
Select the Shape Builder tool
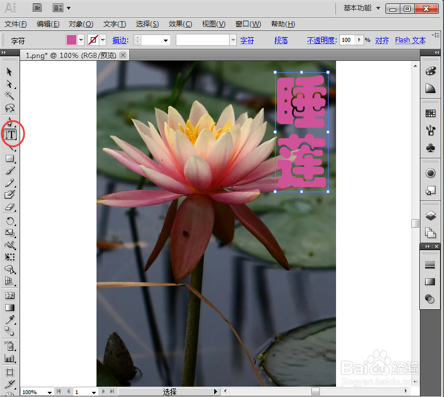click(10, 269)
